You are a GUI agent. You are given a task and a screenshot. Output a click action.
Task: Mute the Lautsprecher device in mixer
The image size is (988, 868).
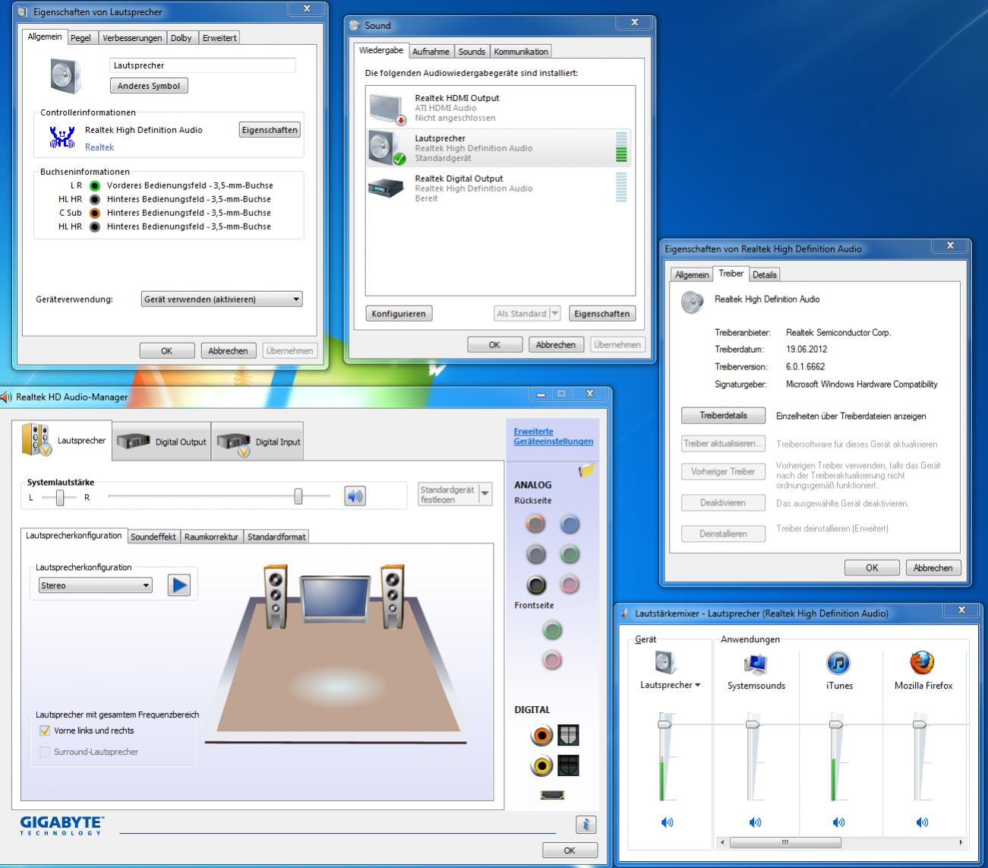point(667,822)
